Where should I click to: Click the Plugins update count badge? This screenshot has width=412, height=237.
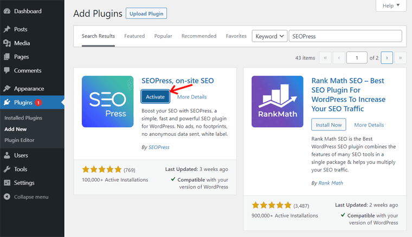(38, 102)
